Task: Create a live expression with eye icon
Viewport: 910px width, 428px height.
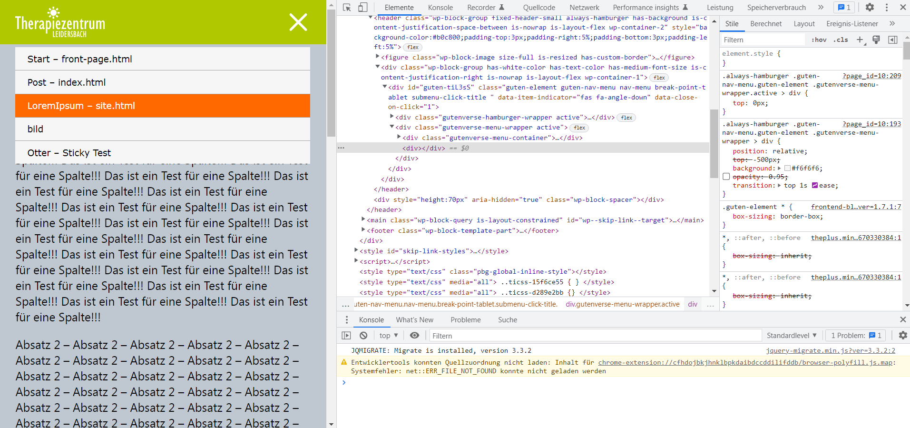Action: 414,335
